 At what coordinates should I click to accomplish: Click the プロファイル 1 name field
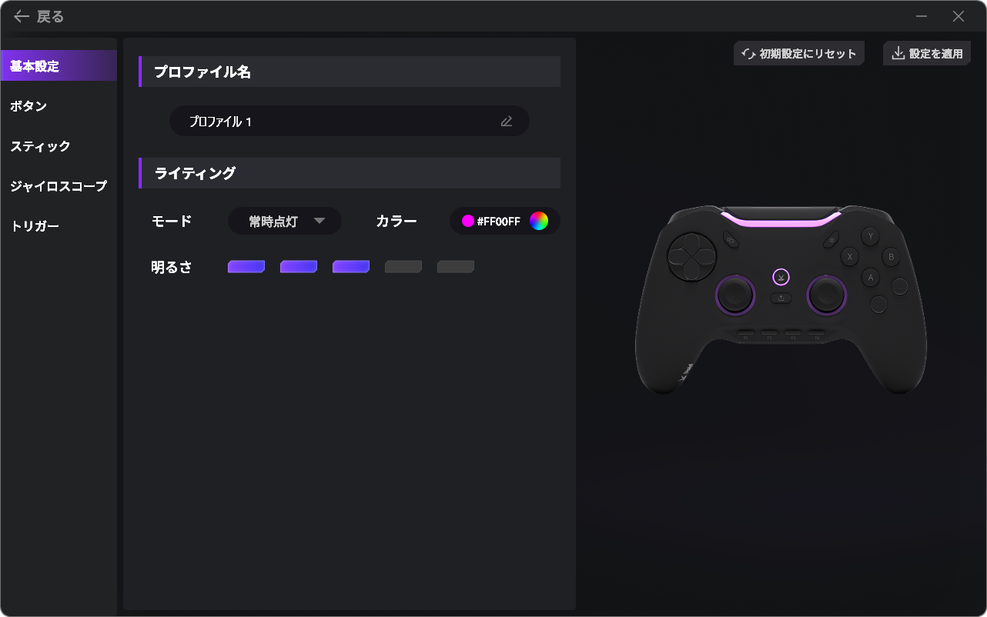[x=350, y=121]
